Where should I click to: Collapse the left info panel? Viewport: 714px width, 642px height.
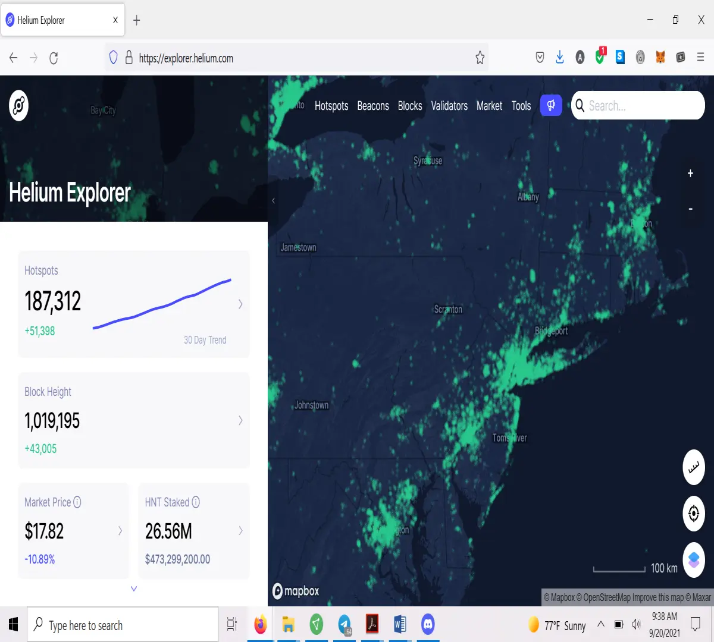point(273,200)
